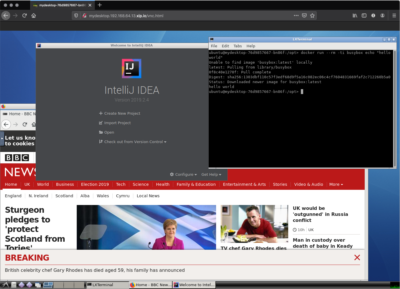Image resolution: width=400 pixels, height=289 pixels.
Task: Click extension info icon in Firefox toolbar
Action: click(373, 15)
